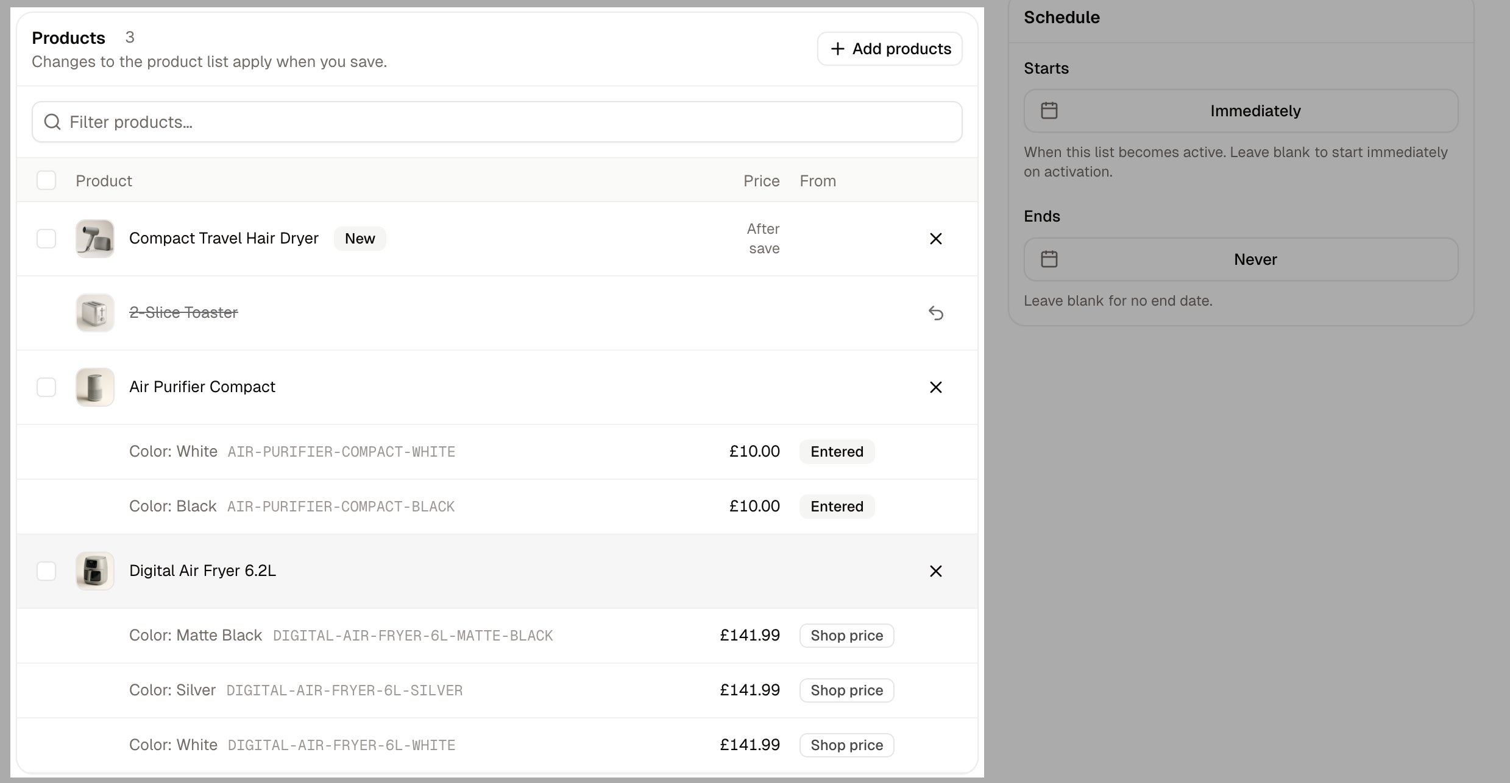This screenshot has width=1510, height=783.
Task: Open the Ends date picker showing Never
Action: (1241, 259)
